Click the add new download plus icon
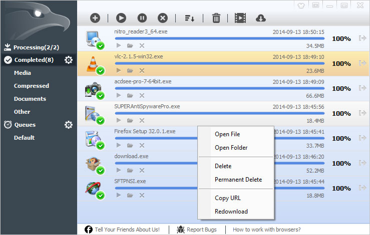The height and width of the screenshot is (235, 370). coord(95,18)
